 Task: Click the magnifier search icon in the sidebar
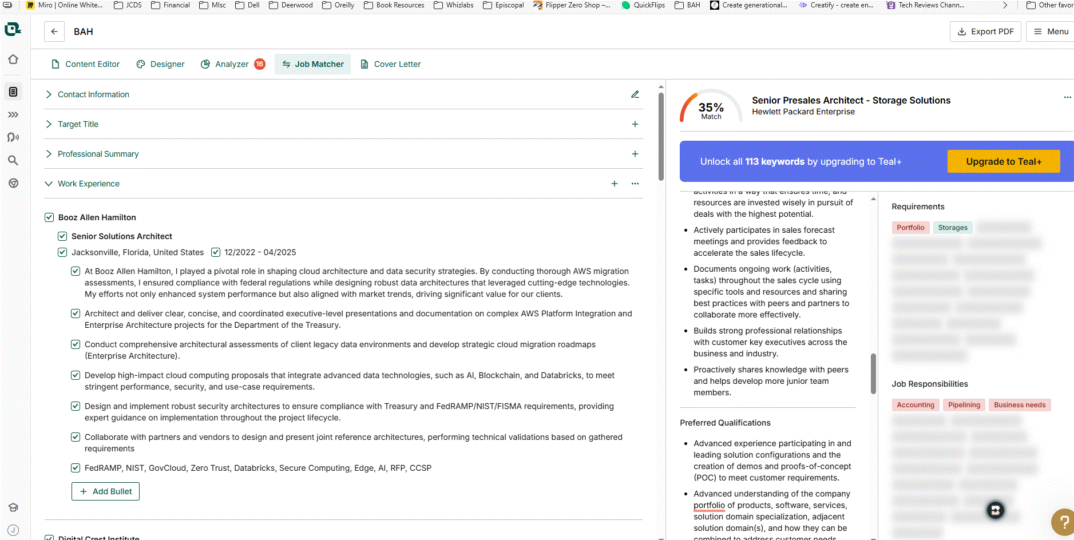13,160
